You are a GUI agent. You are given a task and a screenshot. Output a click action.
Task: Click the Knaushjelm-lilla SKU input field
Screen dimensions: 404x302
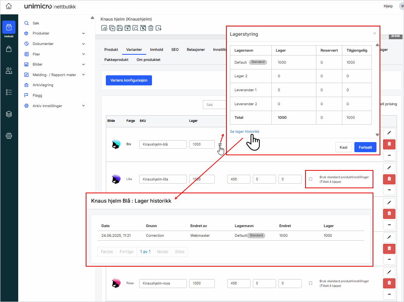[x=163, y=179]
